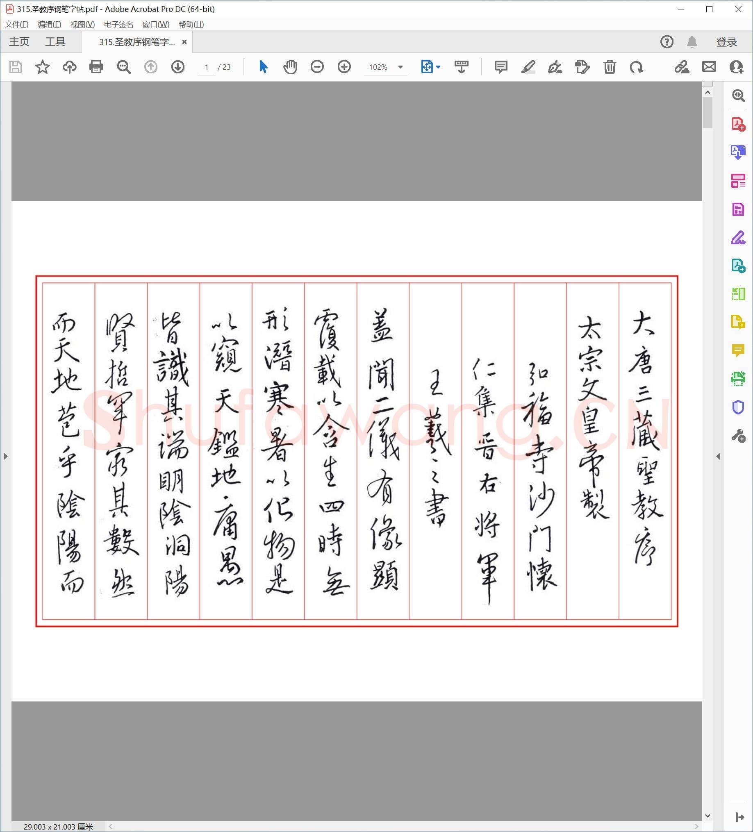Open the Add Comment tool
753x832 pixels.
(501, 67)
